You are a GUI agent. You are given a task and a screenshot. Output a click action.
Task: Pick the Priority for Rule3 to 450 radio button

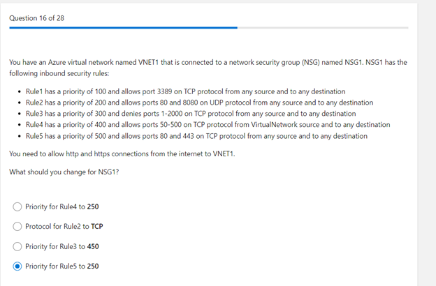click(x=17, y=246)
